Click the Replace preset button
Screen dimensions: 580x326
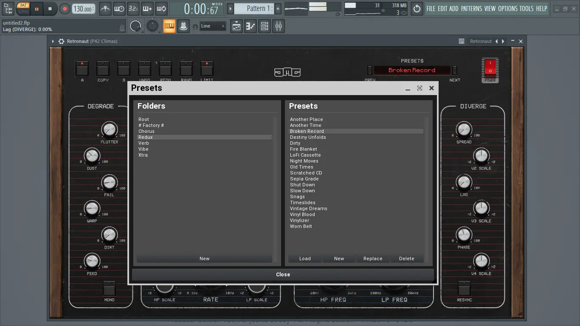[x=373, y=259]
